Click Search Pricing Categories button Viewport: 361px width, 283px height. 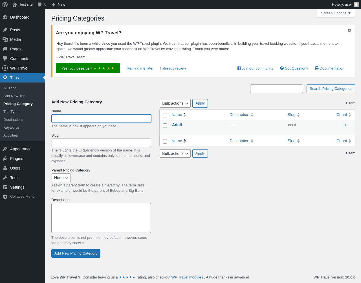(x=331, y=89)
